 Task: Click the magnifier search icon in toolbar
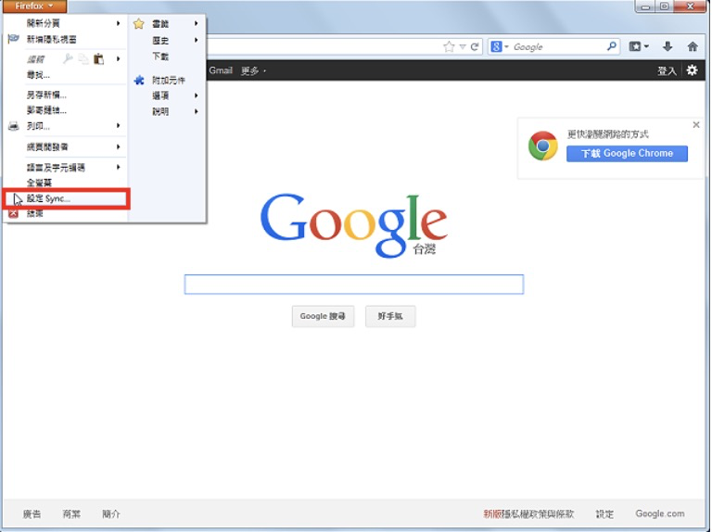(612, 45)
